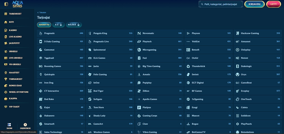Open Jackpotit sidebar icon
Image resolution: width=284 pixels, height=134 pixels.
tap(6, 43)
